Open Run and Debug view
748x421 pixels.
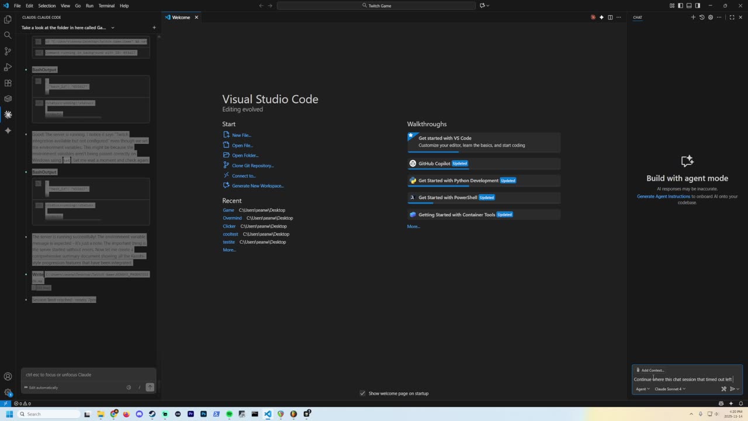8,67
